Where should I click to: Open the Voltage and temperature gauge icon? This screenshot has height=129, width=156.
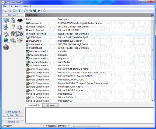click(20, 41)
